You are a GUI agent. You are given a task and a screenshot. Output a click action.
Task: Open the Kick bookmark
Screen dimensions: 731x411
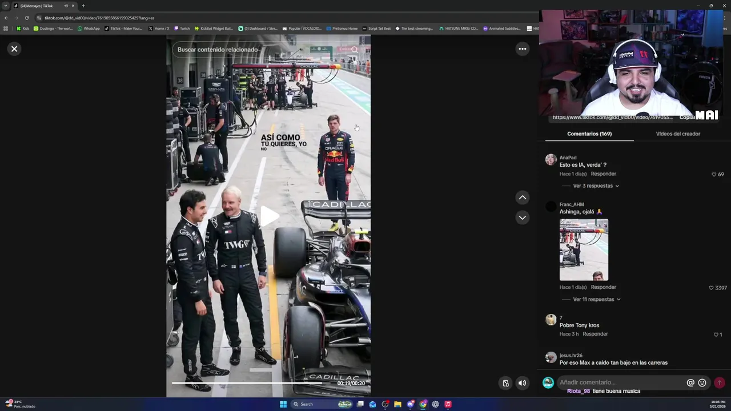tap(23, 29)
